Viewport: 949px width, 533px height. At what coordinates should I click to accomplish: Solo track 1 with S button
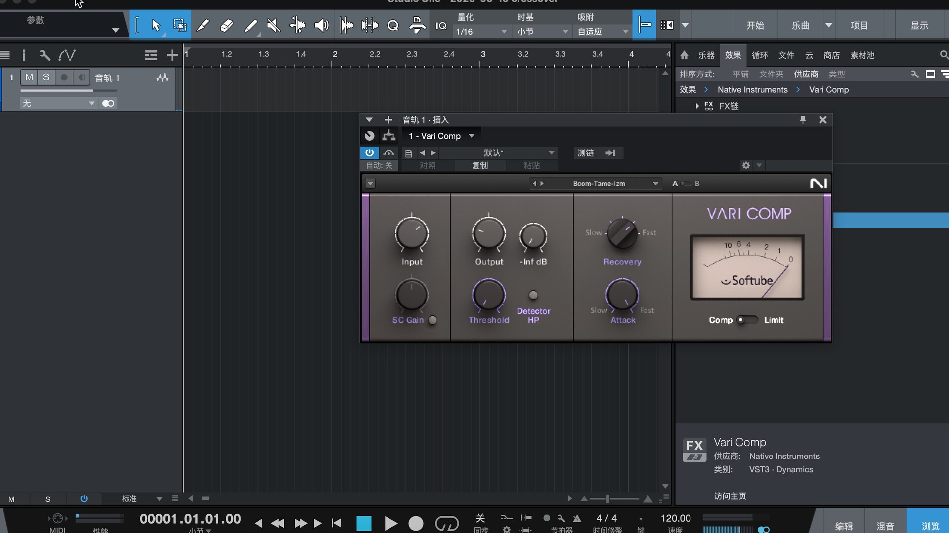tap(46, 77)
